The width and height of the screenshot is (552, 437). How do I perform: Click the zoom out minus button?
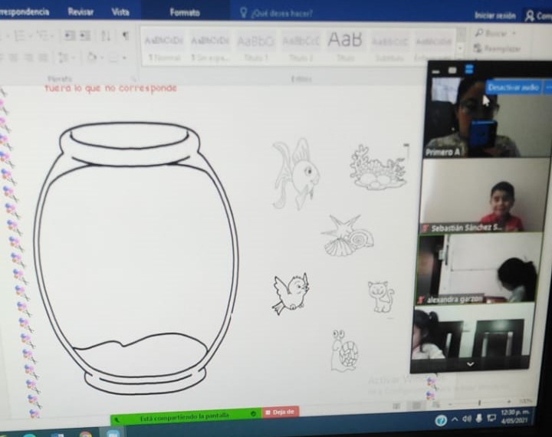pyautogui.click(x=450, y=404)
